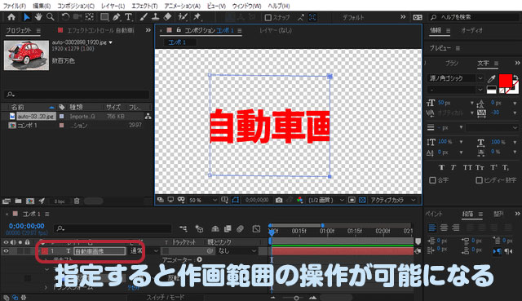The width and height of the screenshot is (522, 301).
Task: Open the ファイル(F) menu
Action: [x=15, y=6]
